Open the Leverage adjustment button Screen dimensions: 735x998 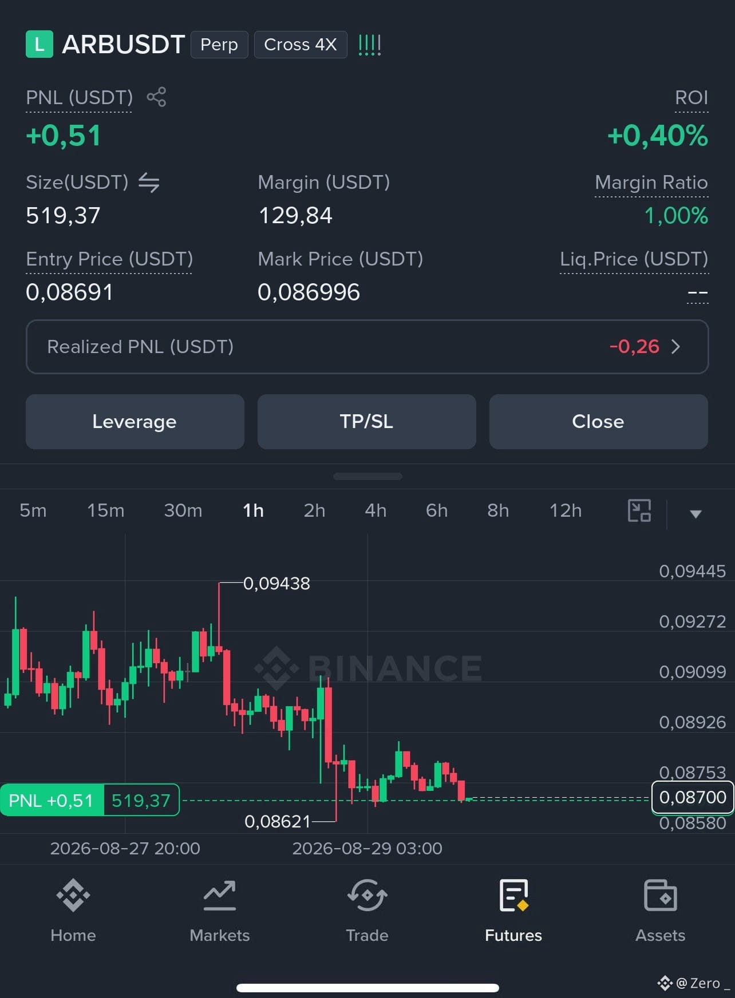(x=135, y=422)
